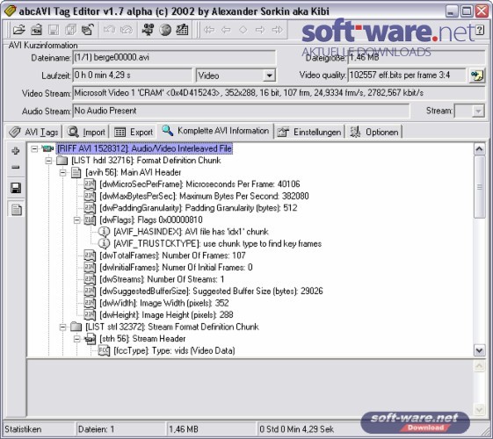Select the dwInitialFrames row
Viewport: 493px width, 439px height.
[x=176, y=267]
